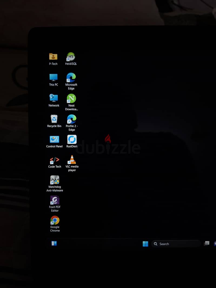Select the Watchdog Anti-Malware shortcut
The height and width of the screenshot is (288, 216).
[x=55, y=180]
